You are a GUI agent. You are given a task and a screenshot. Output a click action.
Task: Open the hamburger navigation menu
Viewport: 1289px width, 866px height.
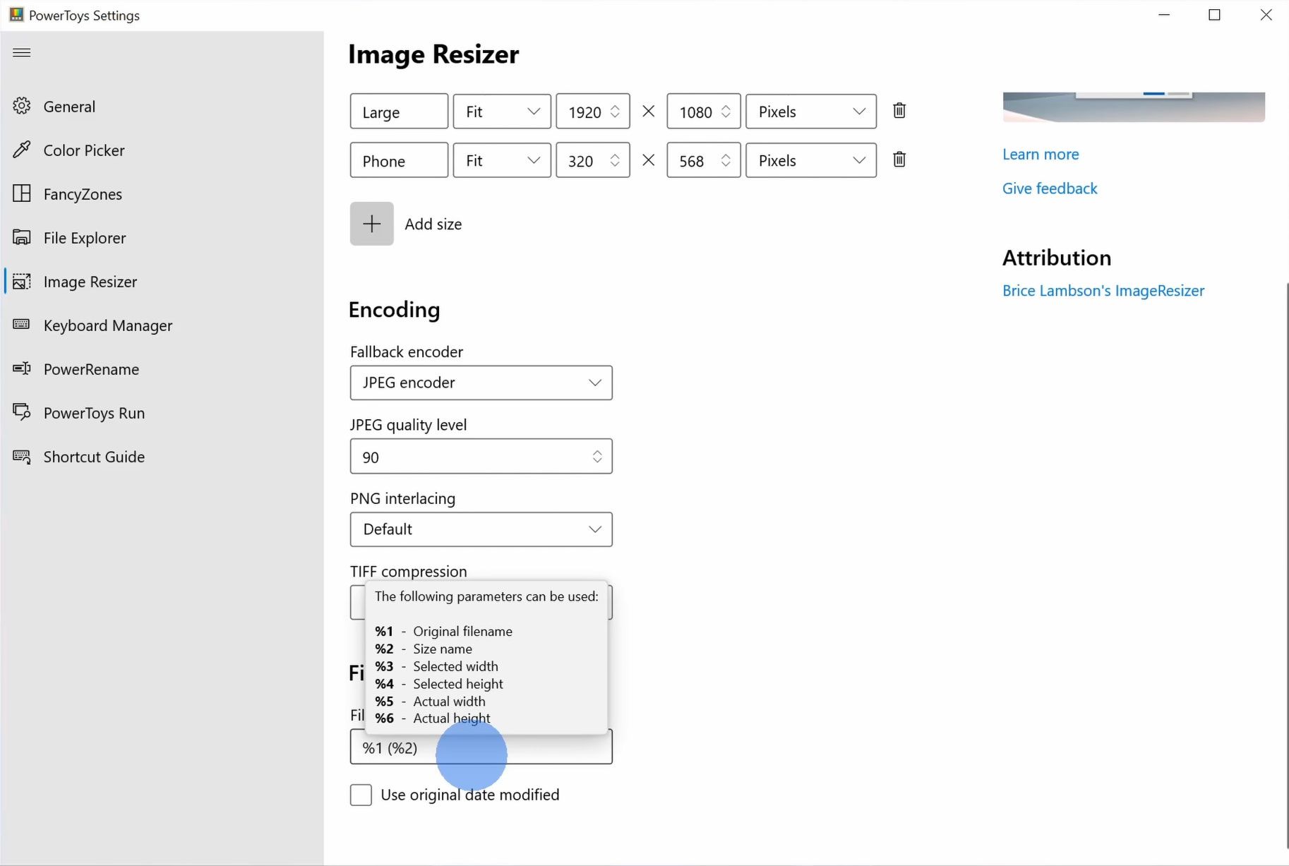tap(22, 52)
